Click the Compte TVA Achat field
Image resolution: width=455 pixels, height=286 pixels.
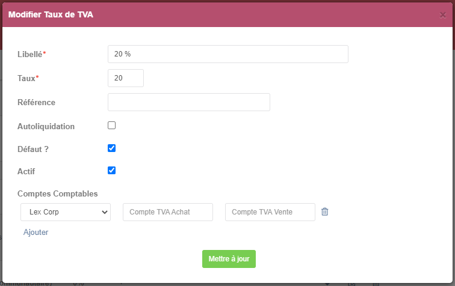(x=168, y=212)
